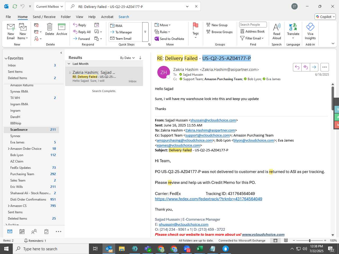
Task: Open the Acrobat tab
Action: pyautogui.click(x=107, y=17)
